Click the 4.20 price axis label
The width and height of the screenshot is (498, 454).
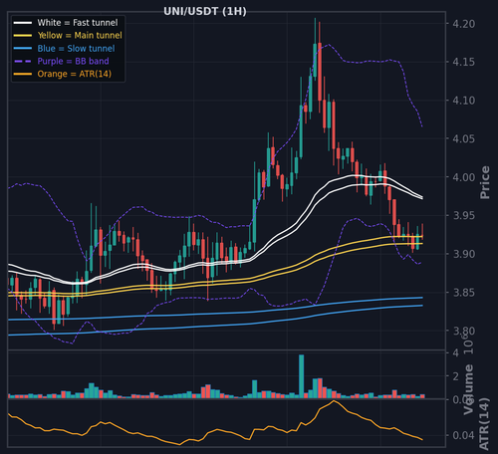(x=464, y=24)
